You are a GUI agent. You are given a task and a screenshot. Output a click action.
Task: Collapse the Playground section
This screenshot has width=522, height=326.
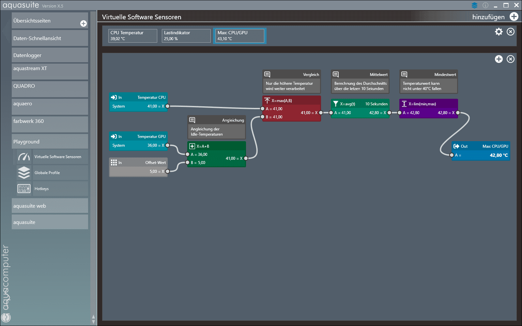point(50,141)
